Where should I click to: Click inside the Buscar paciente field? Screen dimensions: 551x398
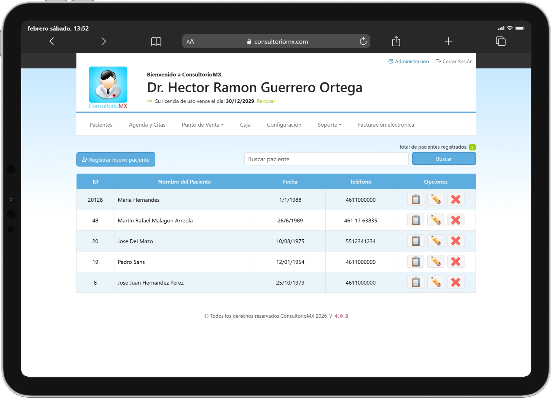click(x=326, y=159)
